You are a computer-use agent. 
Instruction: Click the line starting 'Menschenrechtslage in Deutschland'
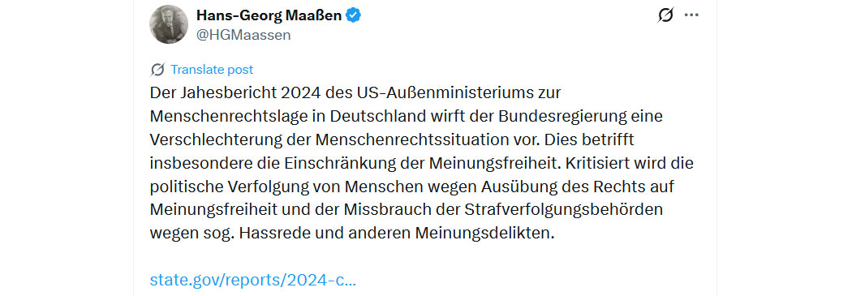coord(407,117)
